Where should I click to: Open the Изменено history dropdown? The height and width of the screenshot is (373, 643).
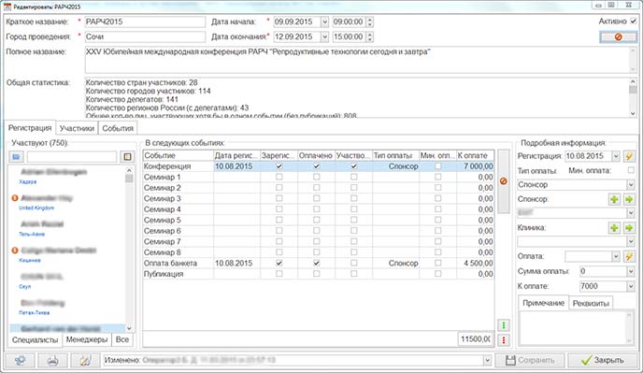click(x=487, y=360)
